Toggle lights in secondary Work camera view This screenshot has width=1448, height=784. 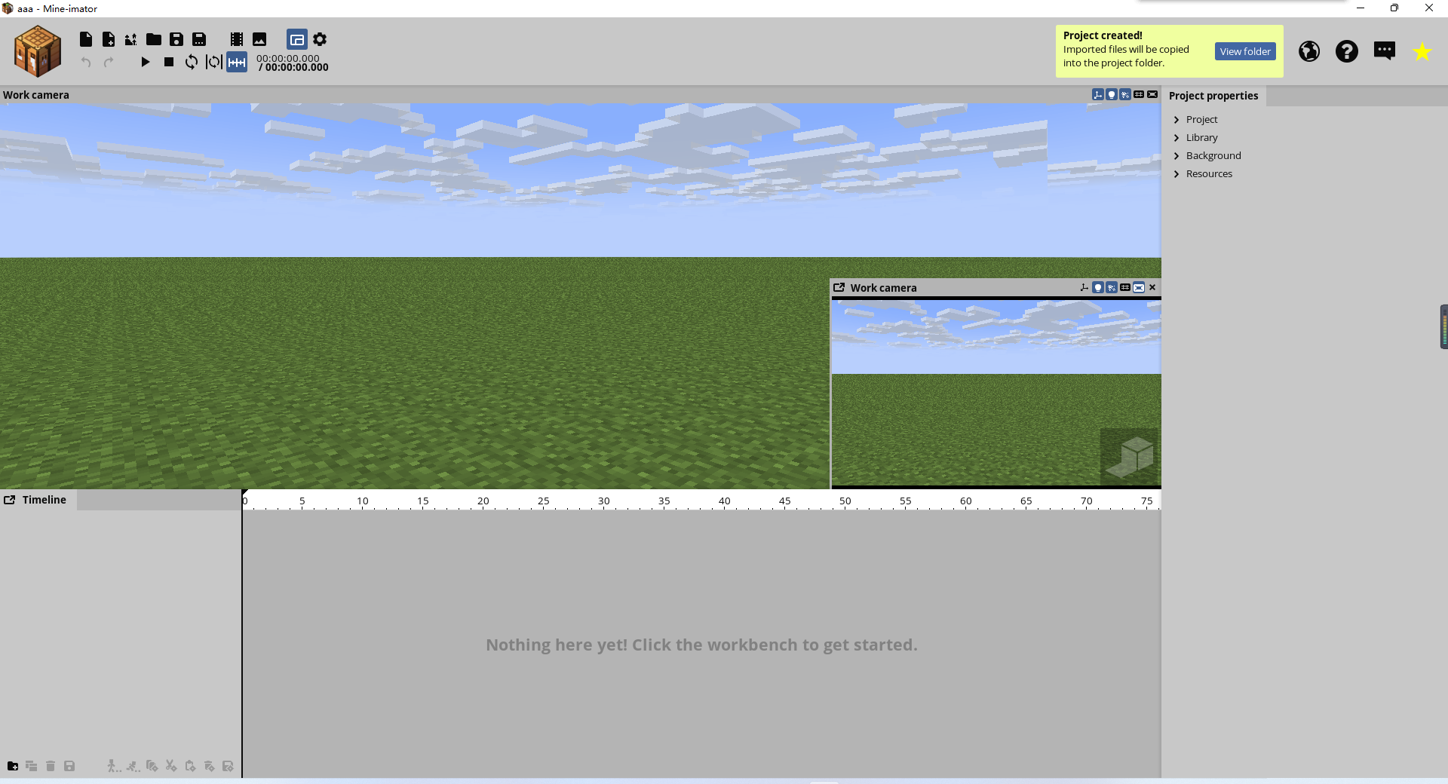[1098, 287]
